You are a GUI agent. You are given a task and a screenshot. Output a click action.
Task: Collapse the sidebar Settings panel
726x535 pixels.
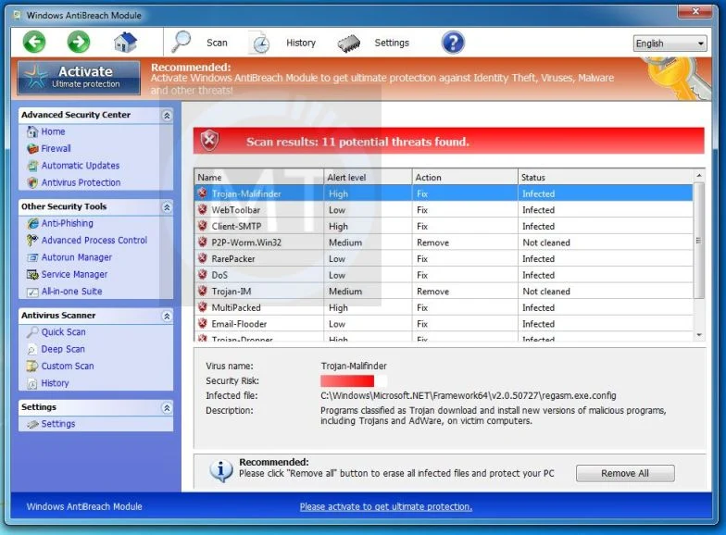pos(167,407)
